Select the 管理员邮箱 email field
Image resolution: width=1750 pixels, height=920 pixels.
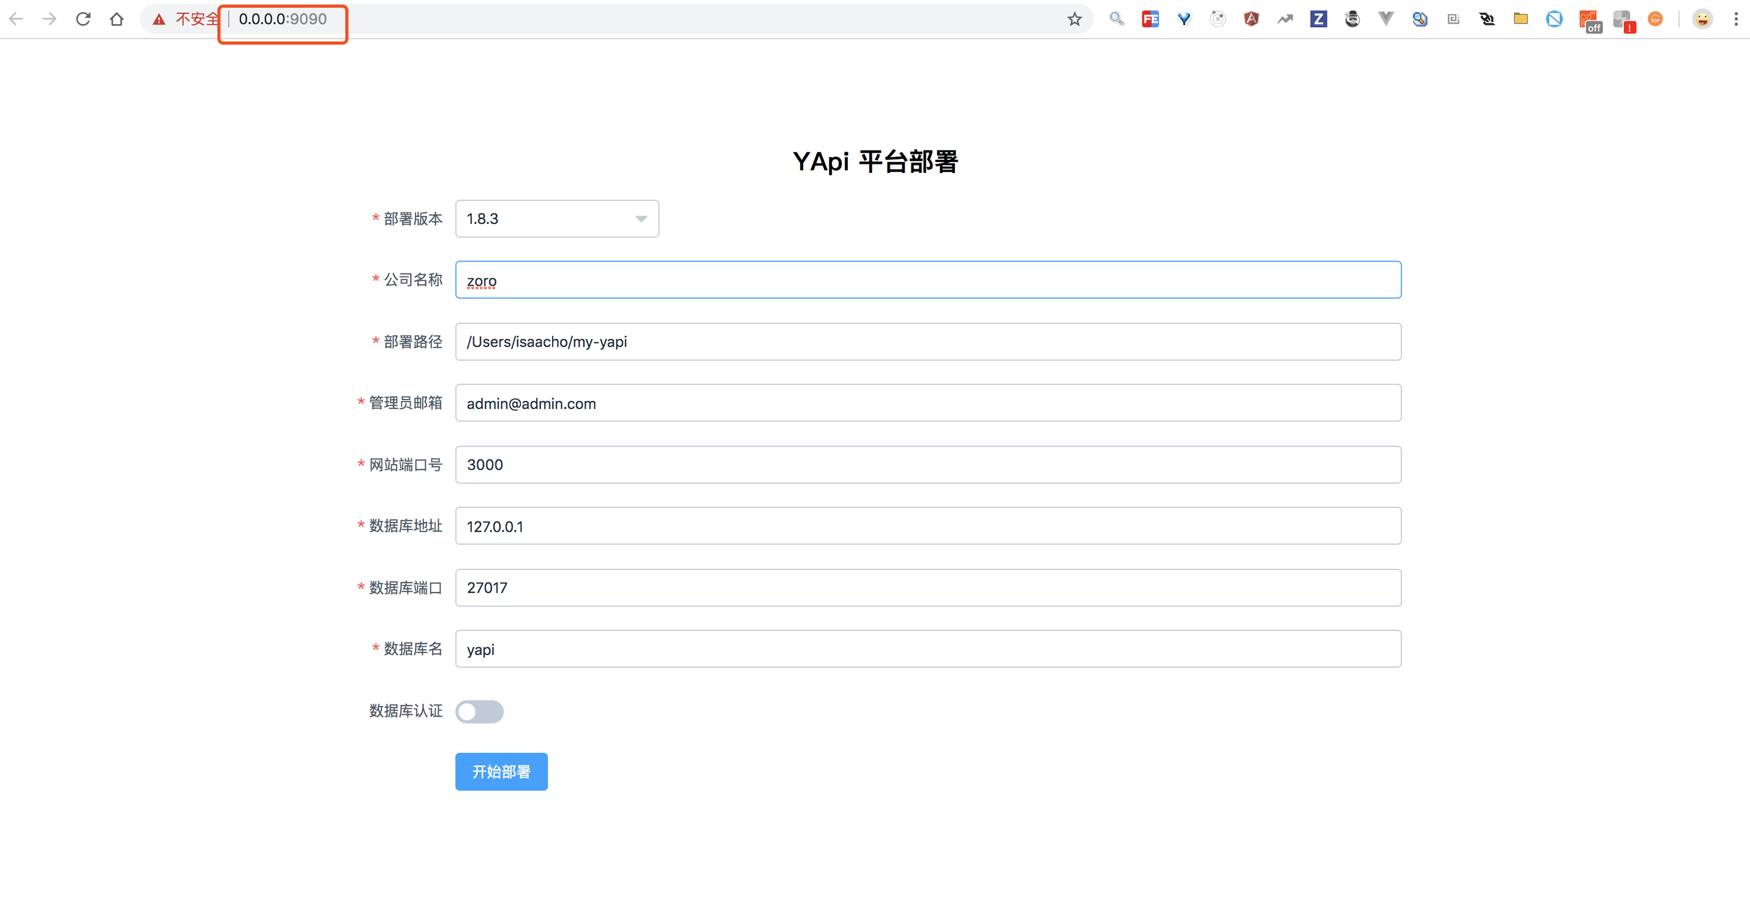[x=928, y=403]
